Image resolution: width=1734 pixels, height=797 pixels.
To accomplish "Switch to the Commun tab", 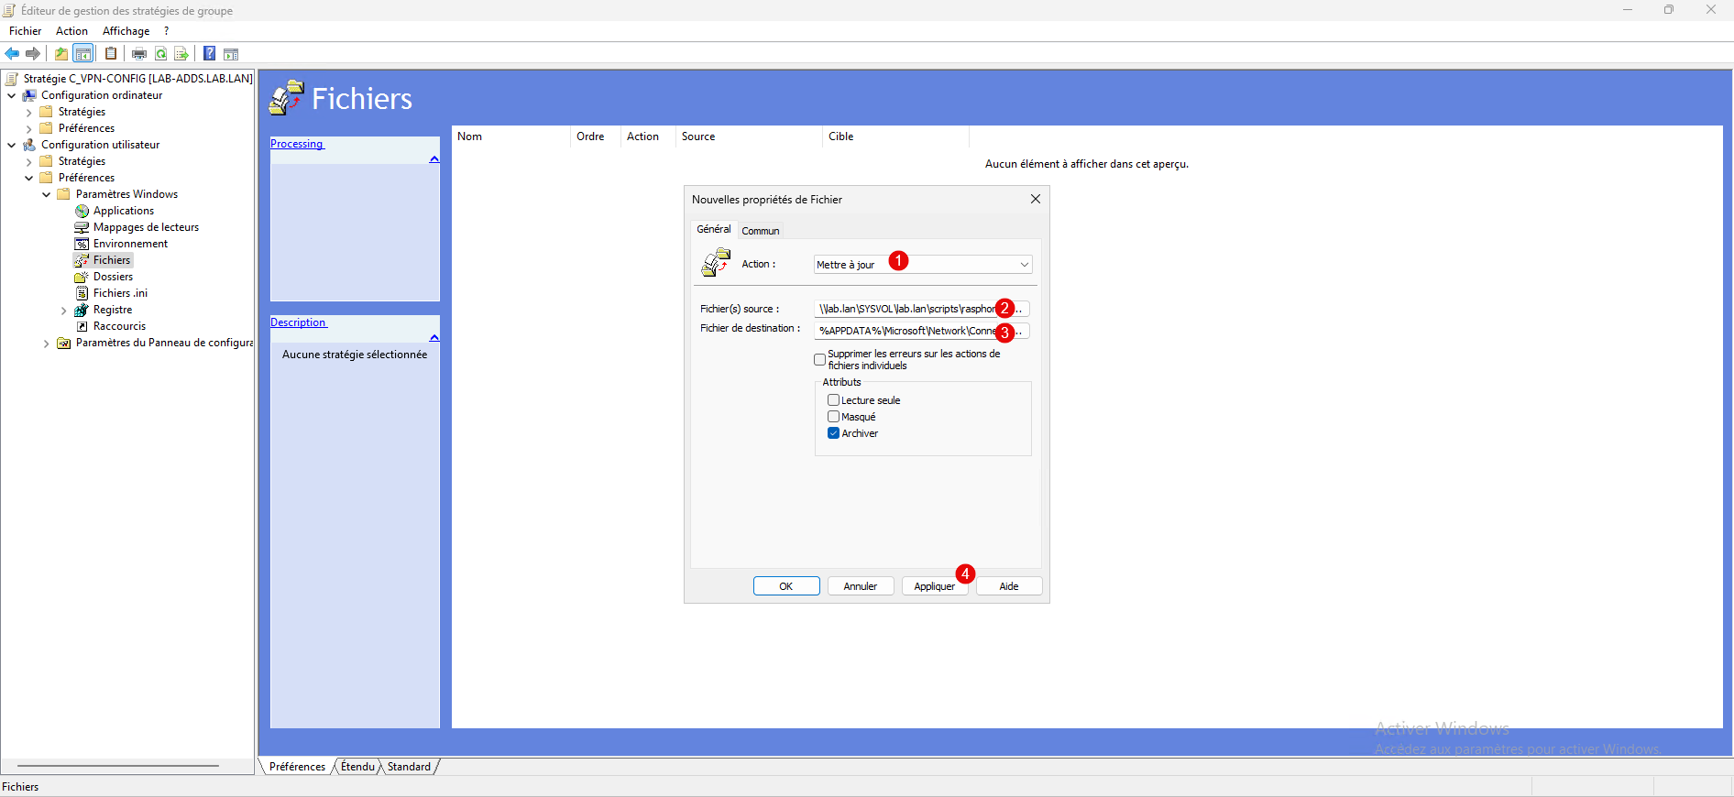I will [760, 231].
